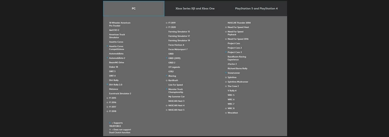The height and width of the screenshot is (137, 389).
Task: Click the 4x4 EVO 2 entry
Action: pos(114,30)
